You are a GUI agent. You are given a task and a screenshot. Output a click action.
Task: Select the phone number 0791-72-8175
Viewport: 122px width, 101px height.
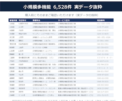click(103, 95)
